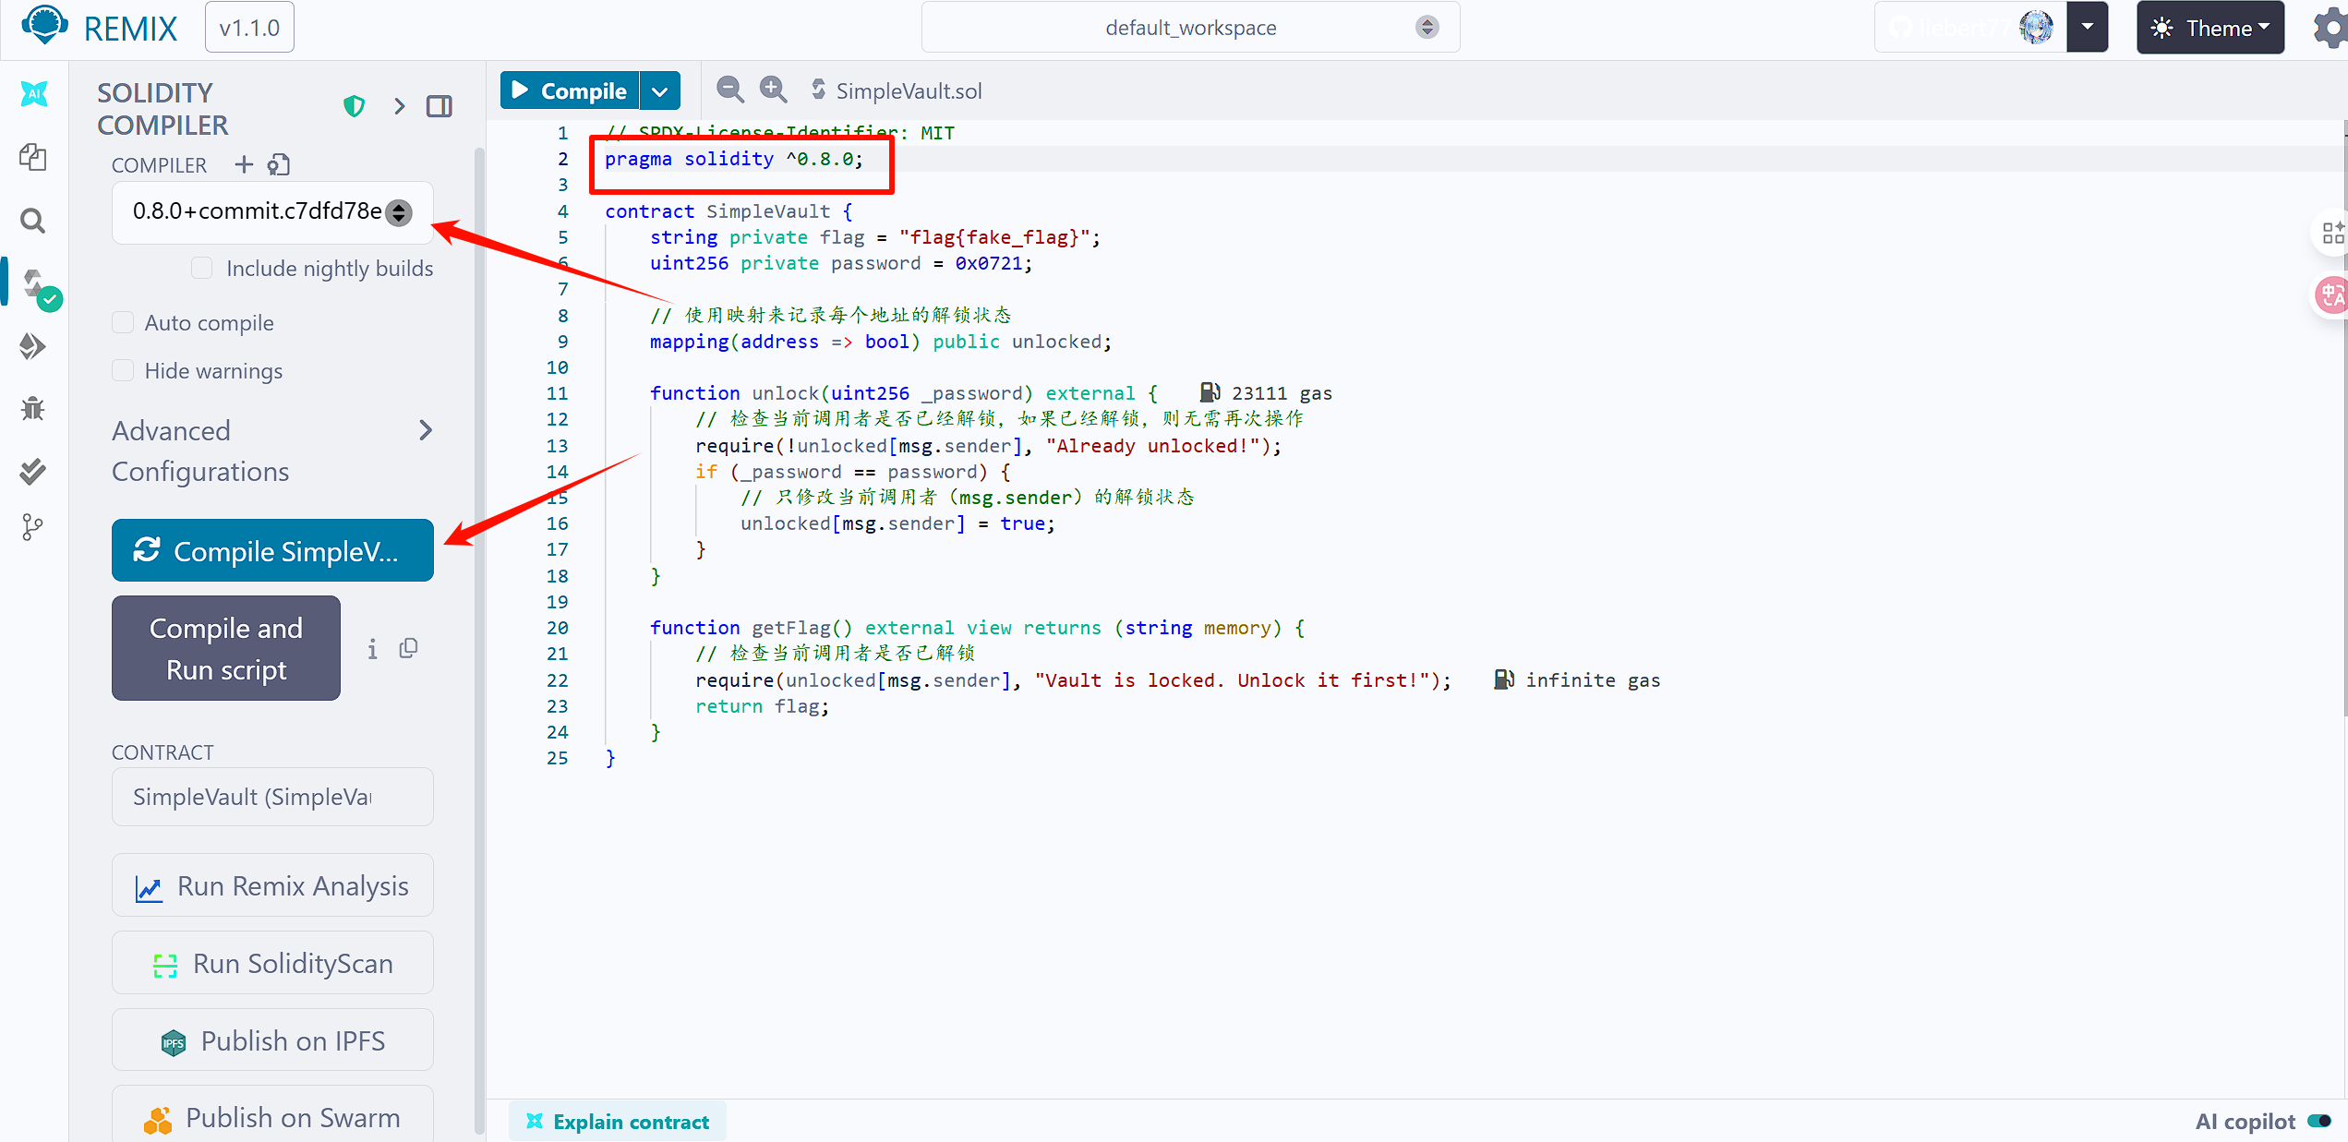Toggle the AI copilot switch
Screen dimensions: 2348x1142
[x=2318, y=1121]
